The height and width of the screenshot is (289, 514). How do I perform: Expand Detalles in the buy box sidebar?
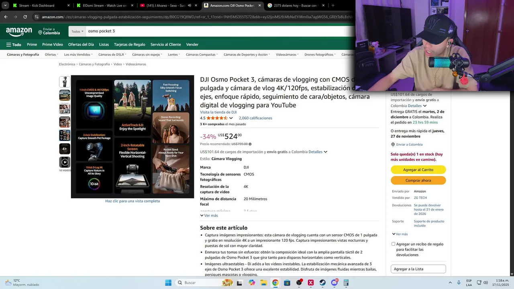point(417,106)
